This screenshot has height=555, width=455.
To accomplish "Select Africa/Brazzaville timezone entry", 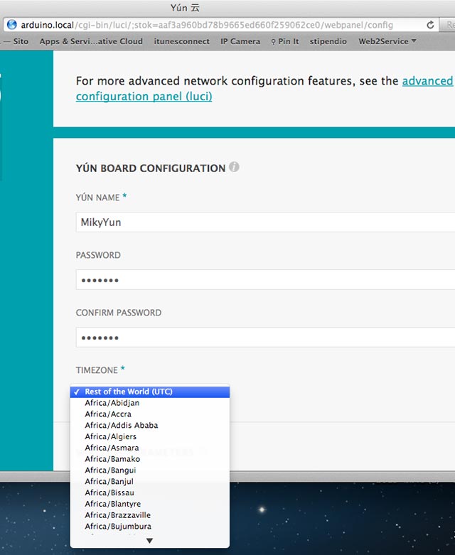I will (117, 515).
